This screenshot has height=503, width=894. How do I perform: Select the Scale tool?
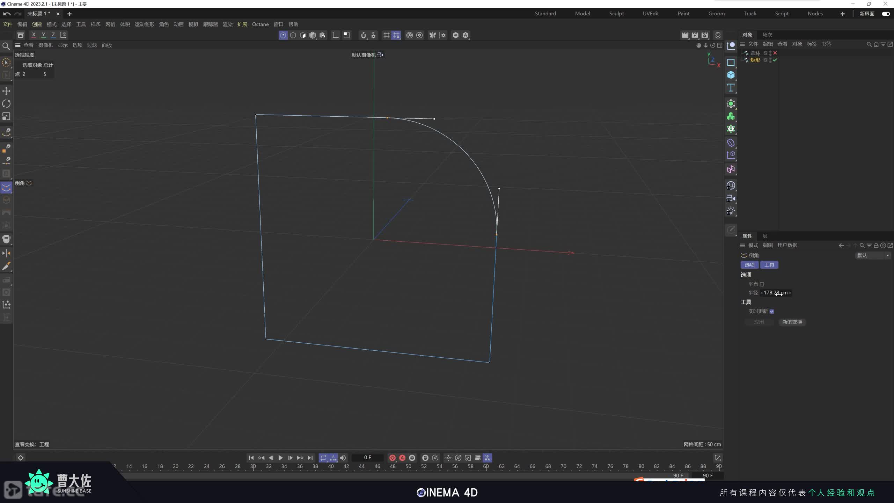pyautogui.click(x=6, y=116)
